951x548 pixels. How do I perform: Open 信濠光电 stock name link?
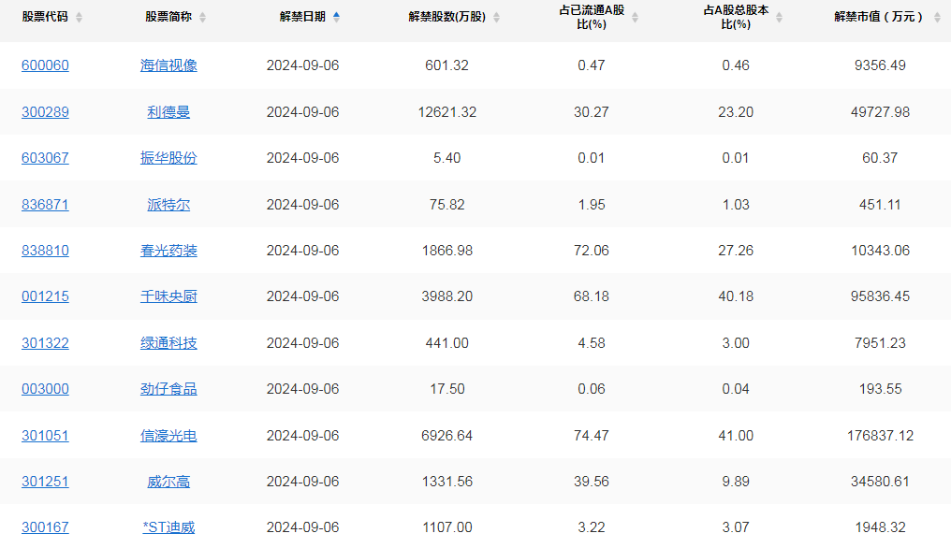point(168,436)
